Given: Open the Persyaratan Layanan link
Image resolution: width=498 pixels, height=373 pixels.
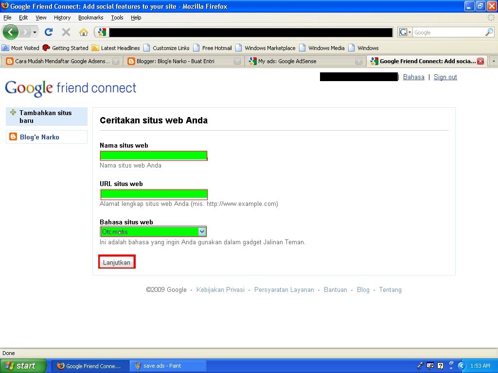Looking at the screenshot, I should point(284,289).
